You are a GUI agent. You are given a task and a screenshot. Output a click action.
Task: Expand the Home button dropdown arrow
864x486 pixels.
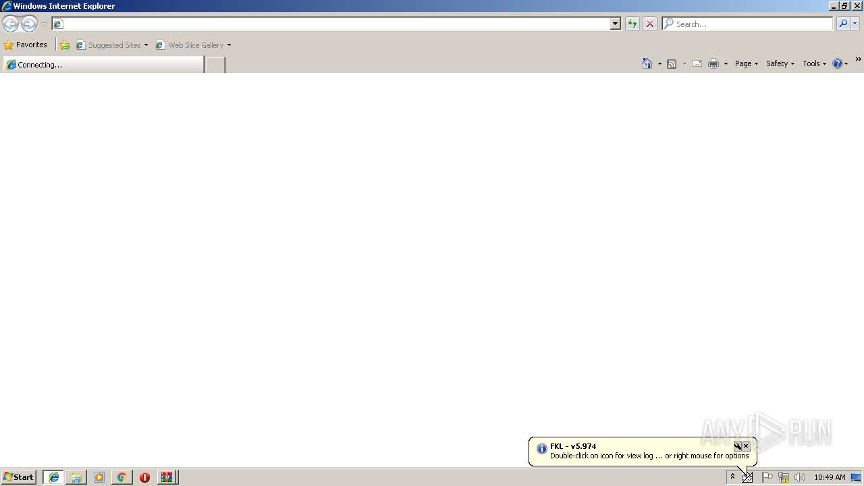pyautogui.click(x=659, y=63)
